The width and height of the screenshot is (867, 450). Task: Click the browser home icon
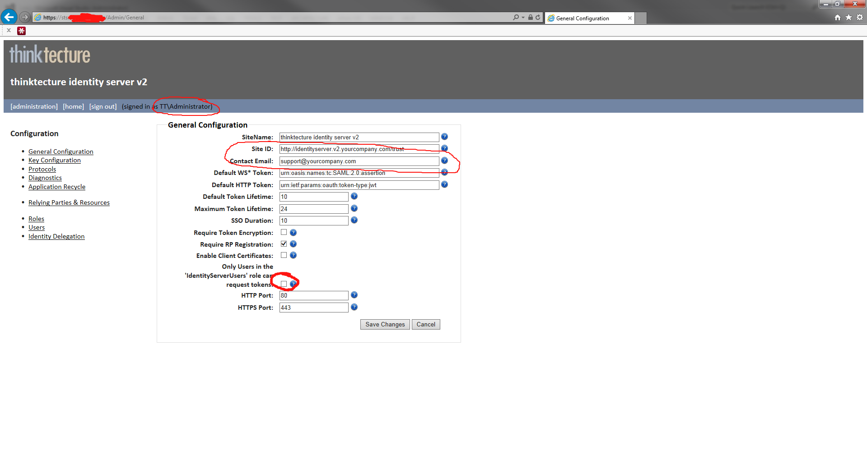point(838,17)
